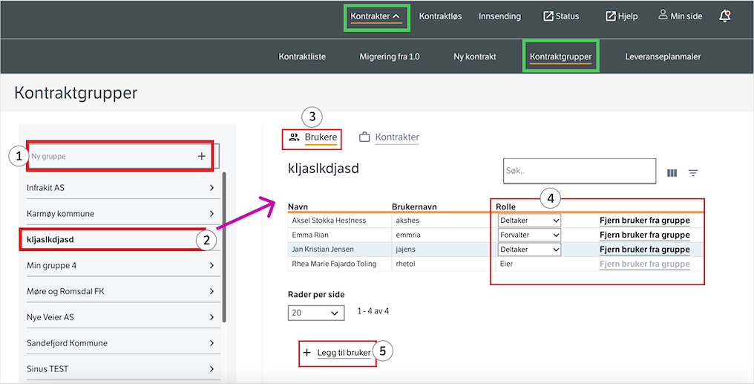Switch to the Brukere tab

tap(313, 137)
